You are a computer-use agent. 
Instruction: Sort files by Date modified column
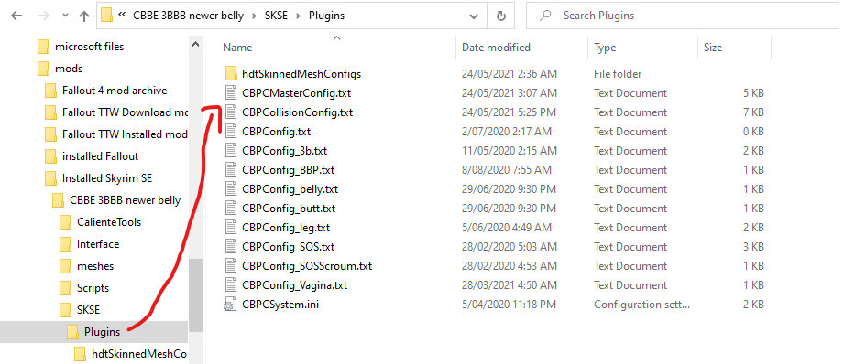click(496, 48)
